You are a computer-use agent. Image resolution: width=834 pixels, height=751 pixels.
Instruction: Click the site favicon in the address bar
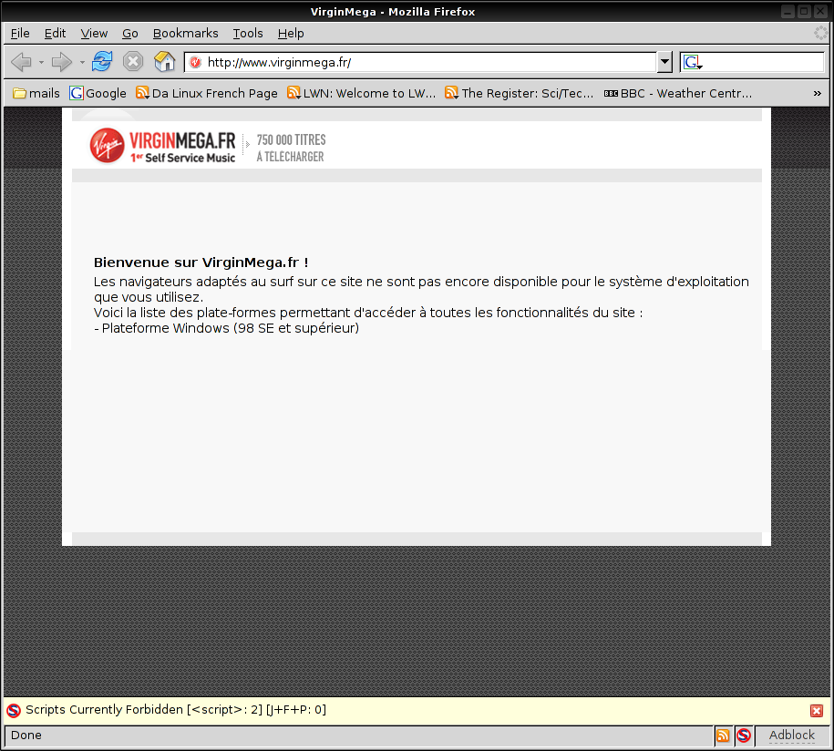click(x=196, y=62)
